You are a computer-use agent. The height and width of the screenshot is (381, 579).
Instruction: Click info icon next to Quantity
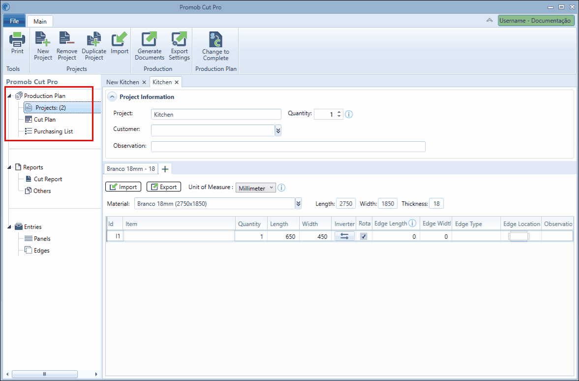coord(349,114)
